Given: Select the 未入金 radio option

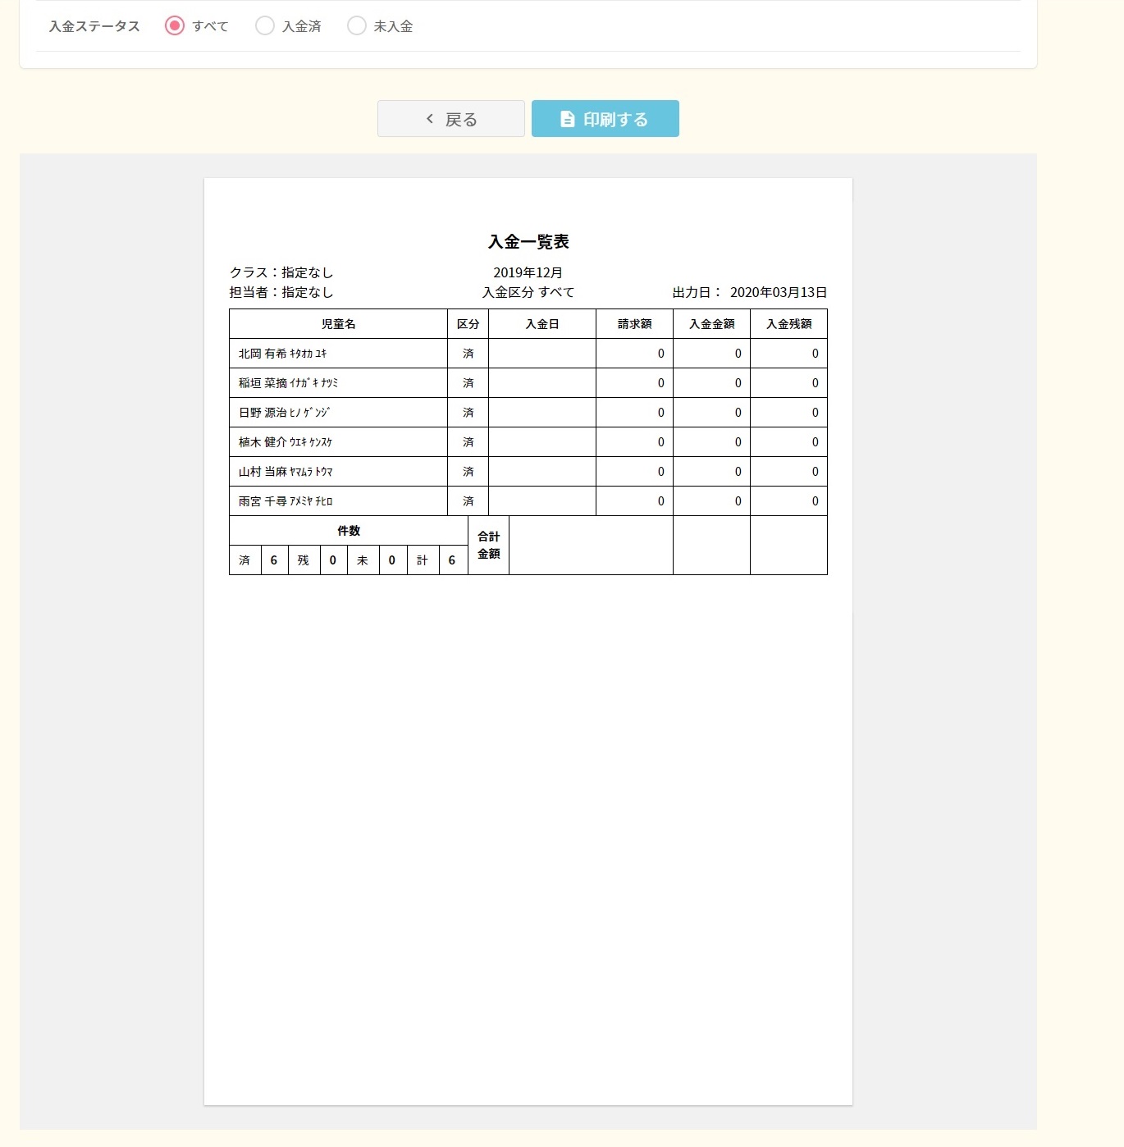Looking at the screenshot, I should tap(356, 25).
